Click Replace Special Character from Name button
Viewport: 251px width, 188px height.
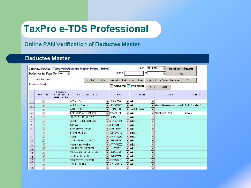click(163, 80)
